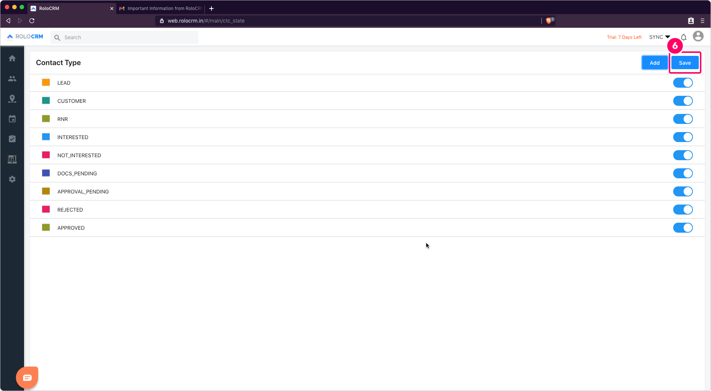Image resolution: width=711 pixels, height=391 pixels.
Task: Click the browser address bar URL
Action: coord(206,21)
